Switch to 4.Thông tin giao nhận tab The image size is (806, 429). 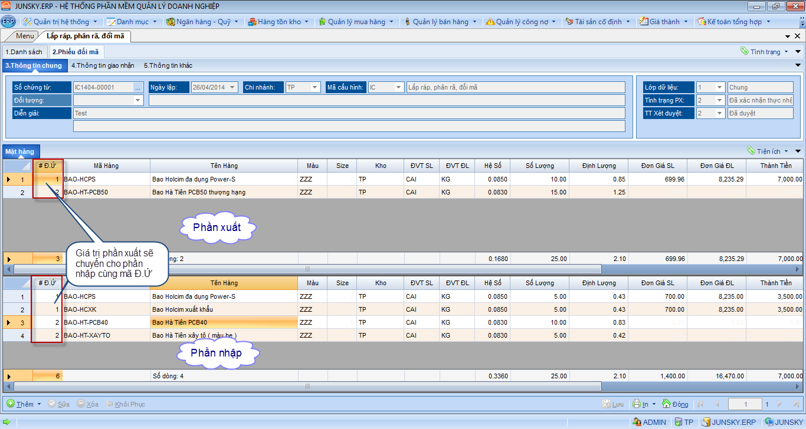tap(103, 65)
